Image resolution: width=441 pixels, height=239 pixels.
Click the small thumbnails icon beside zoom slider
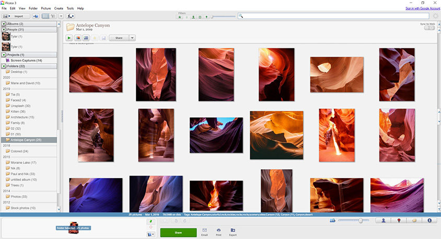(332, 220)
